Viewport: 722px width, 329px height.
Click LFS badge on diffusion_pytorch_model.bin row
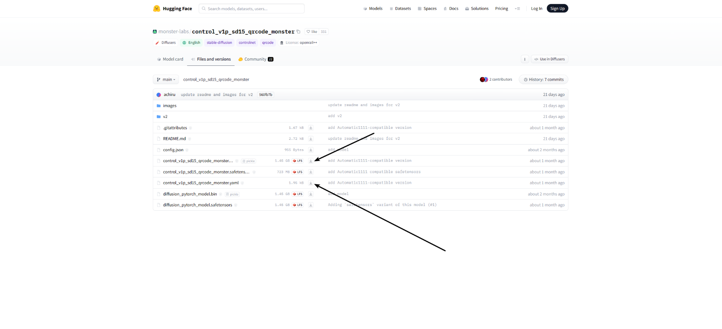(x=298, y=194)
